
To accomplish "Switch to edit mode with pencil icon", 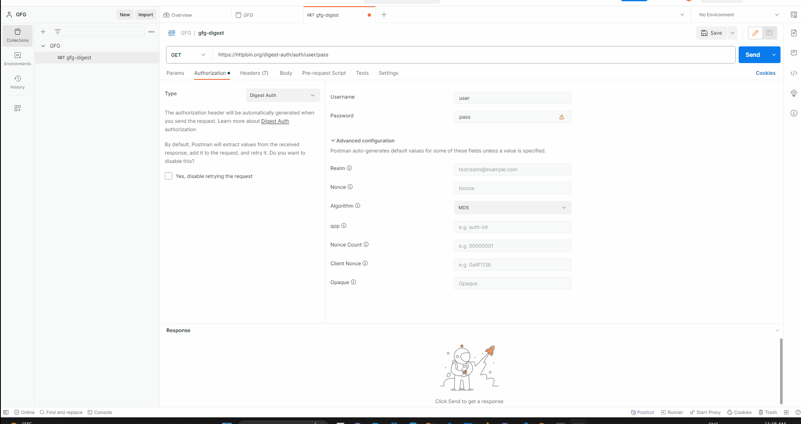I will [x=755, y=33].
